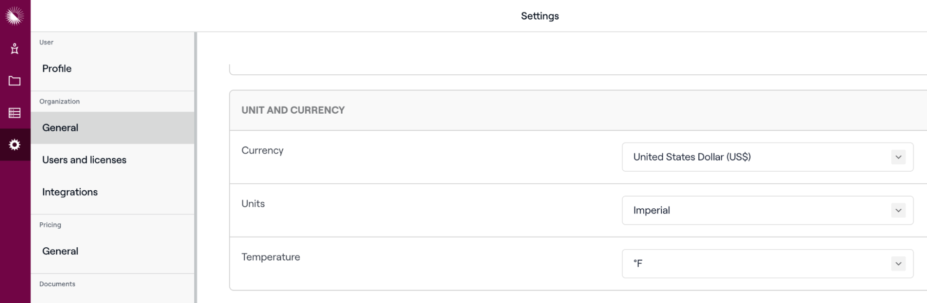Click the Settings page title
Image resolution: width=927 pixels, height=303 pixels.
point(540,16)
